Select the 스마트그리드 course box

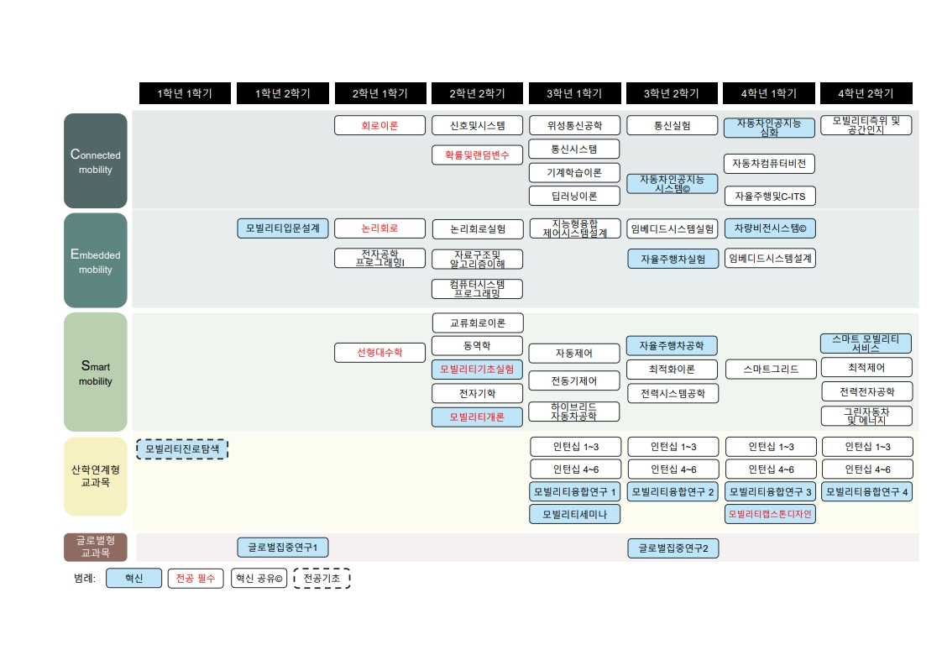(x=770, y=369)
